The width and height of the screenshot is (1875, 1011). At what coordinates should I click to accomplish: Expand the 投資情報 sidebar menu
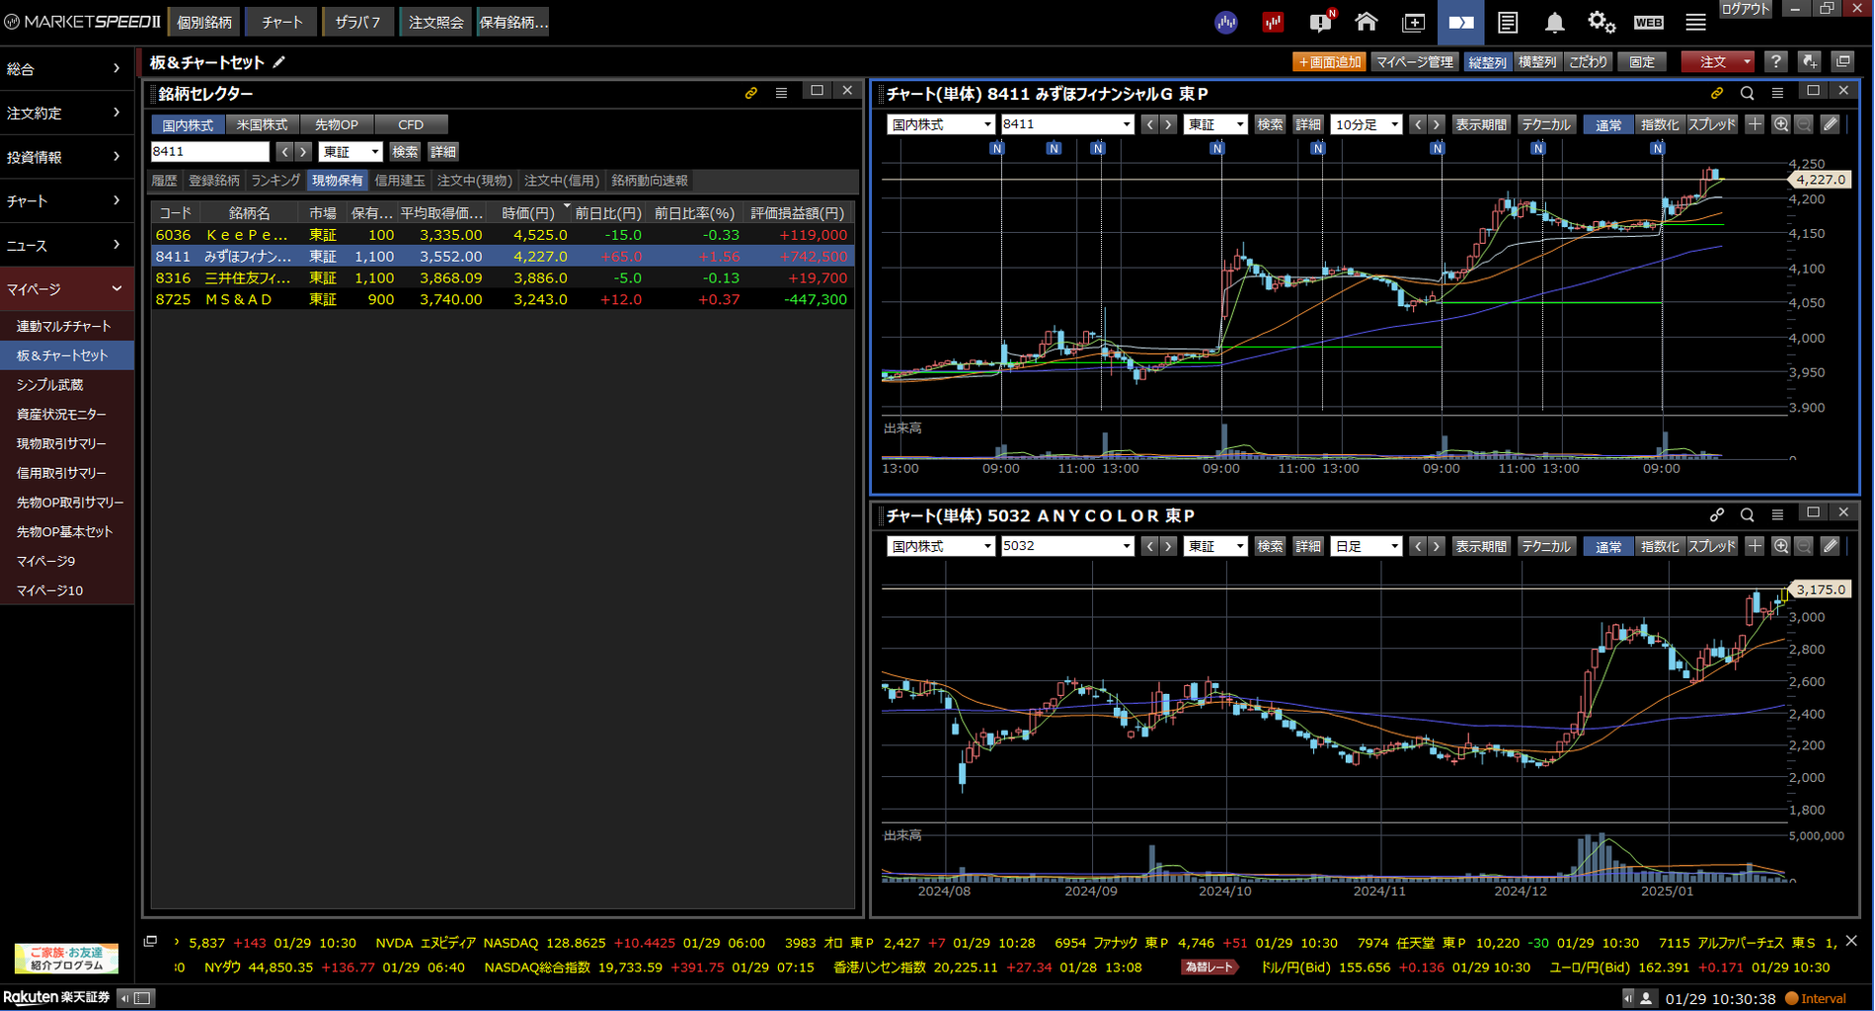[66, 157]
